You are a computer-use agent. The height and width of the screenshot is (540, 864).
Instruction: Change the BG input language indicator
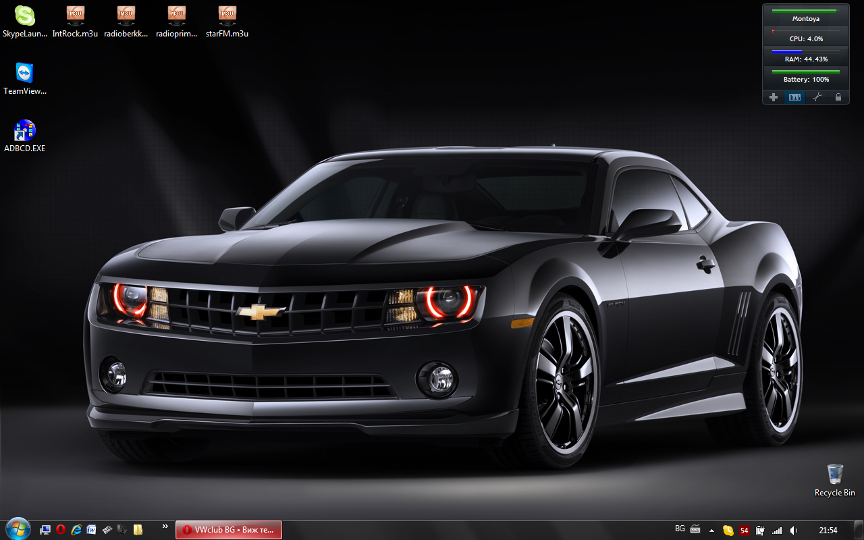680,529
